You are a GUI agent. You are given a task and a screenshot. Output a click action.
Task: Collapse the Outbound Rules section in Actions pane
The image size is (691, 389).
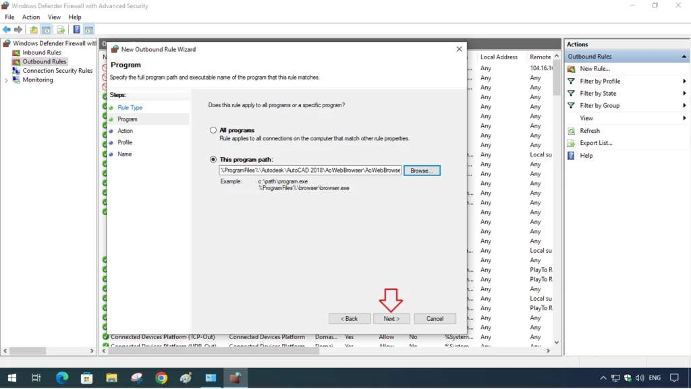click(683, 56)
